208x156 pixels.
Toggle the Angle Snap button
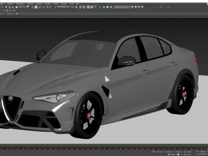43,7
